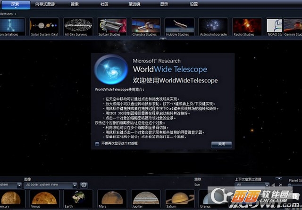The image size is (302, 210).
Task: Select the Jupiter thumbnail
Action: 146,199
